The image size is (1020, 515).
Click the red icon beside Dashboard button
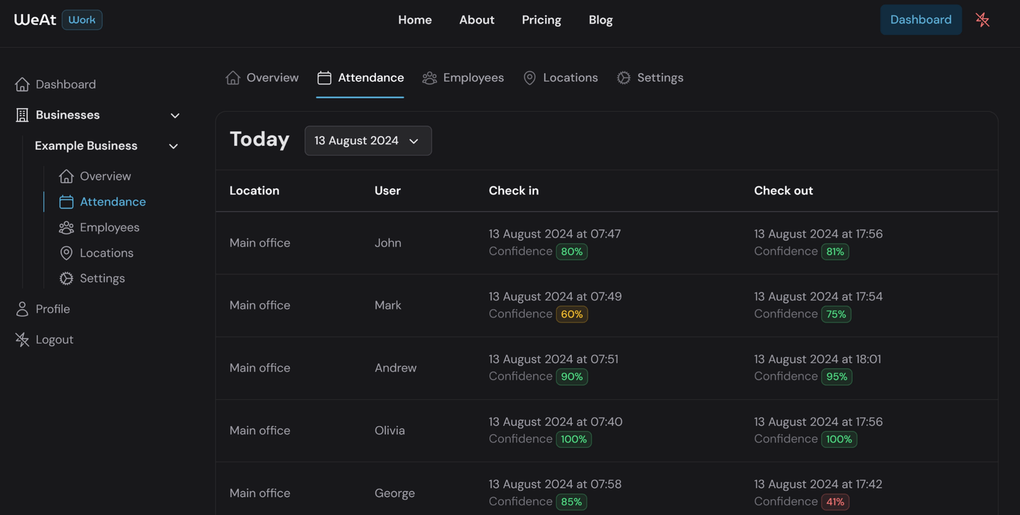982,20
